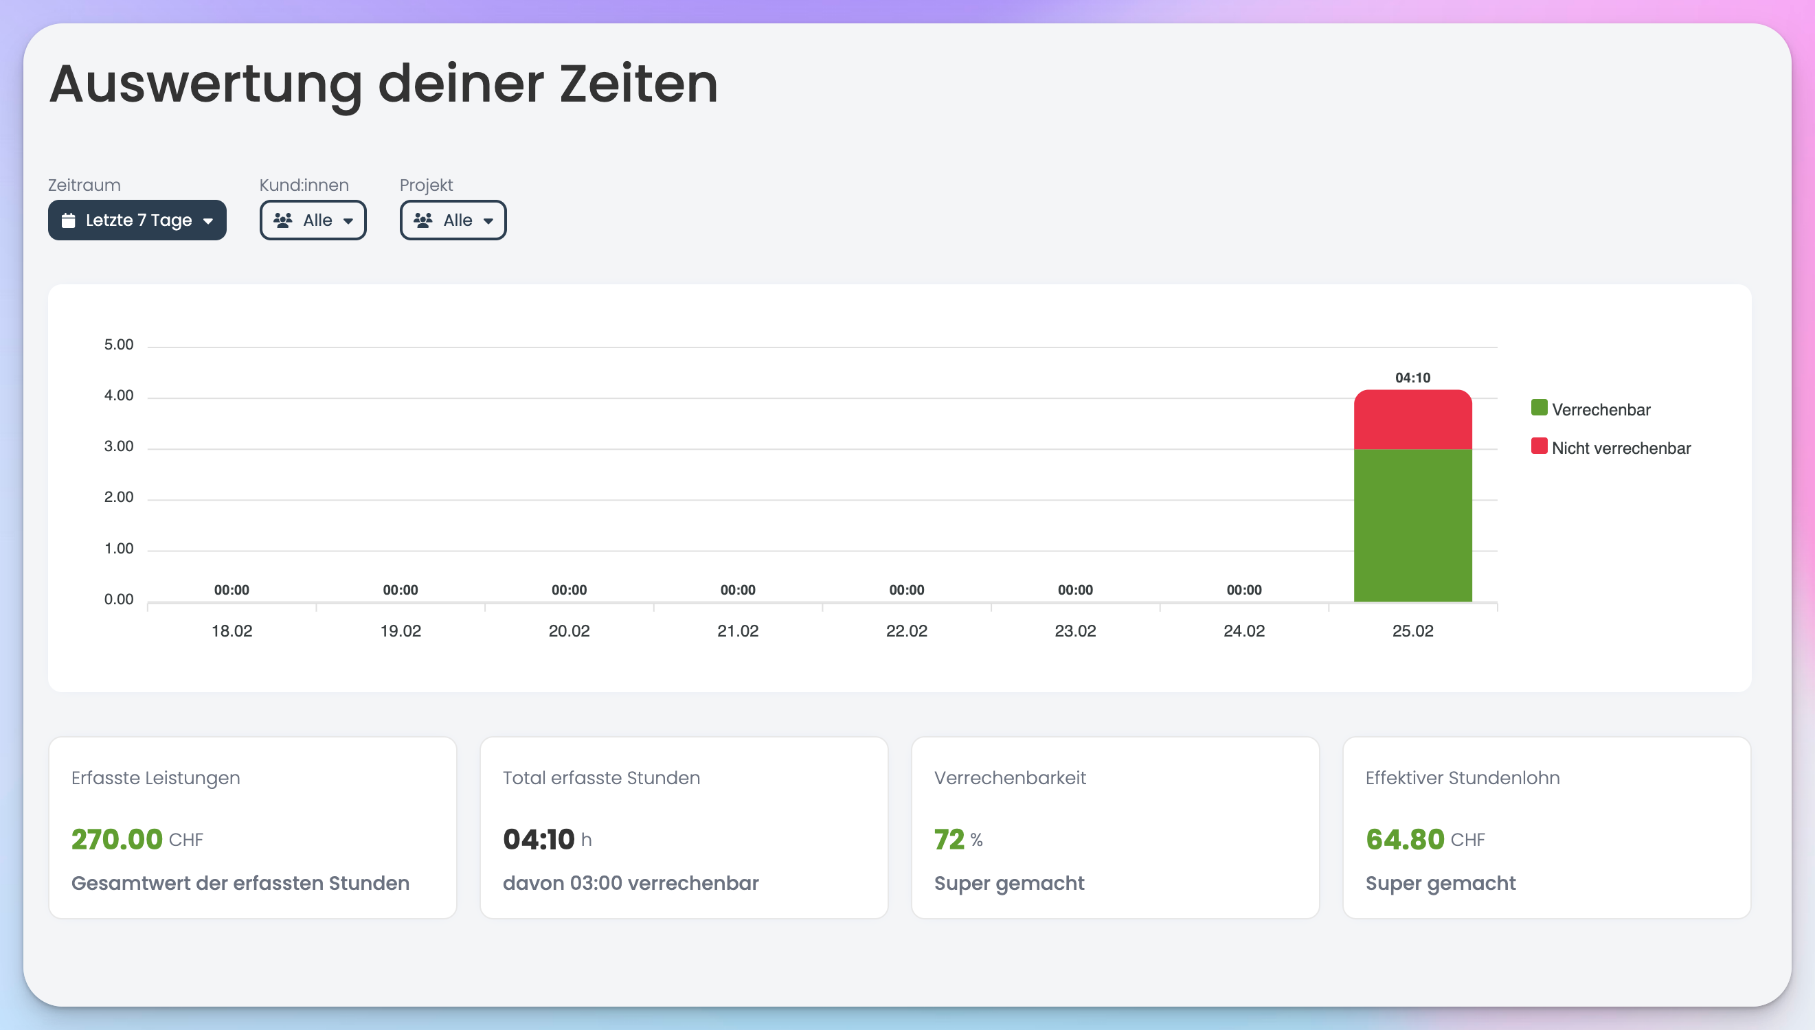
Task: Click the 72 % Verrechenbarkeit value
Action: click(x=959, y=839)
